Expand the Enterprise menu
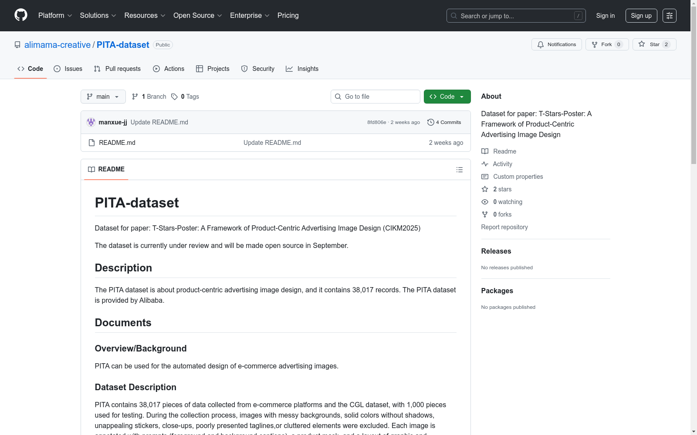Screen dimensions: 697x435 click(250, 16)
